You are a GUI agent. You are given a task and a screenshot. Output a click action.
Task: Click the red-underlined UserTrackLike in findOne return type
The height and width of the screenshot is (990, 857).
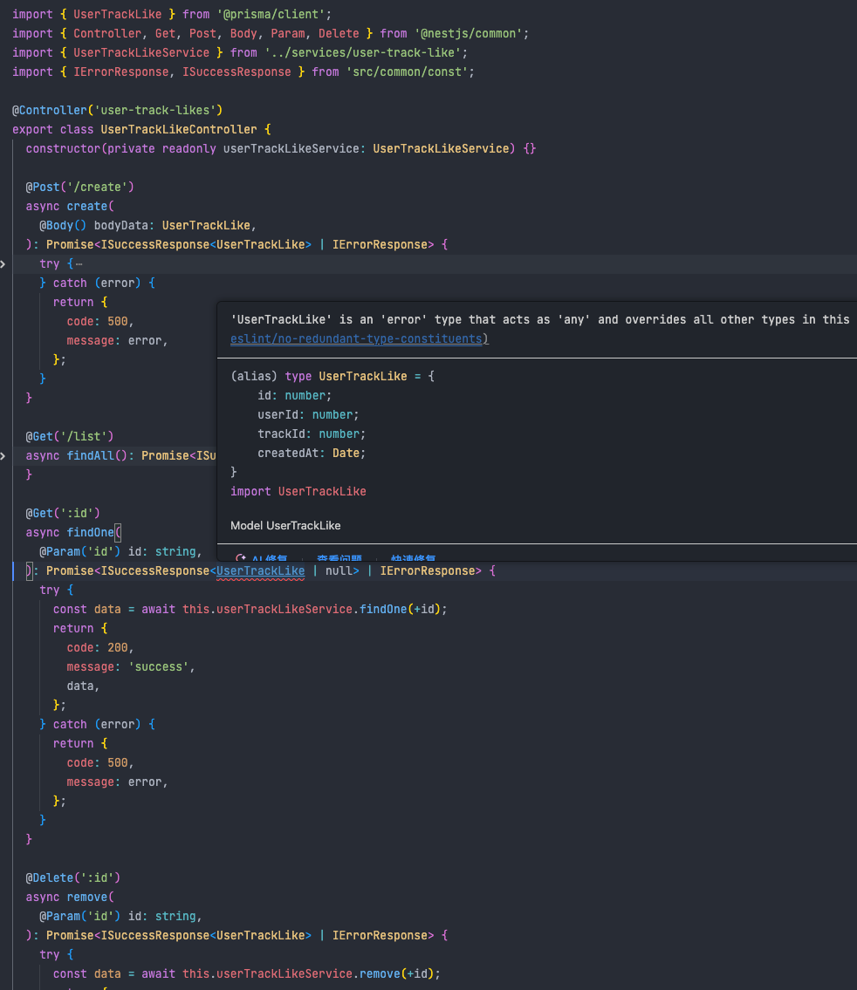coord(260,570)
